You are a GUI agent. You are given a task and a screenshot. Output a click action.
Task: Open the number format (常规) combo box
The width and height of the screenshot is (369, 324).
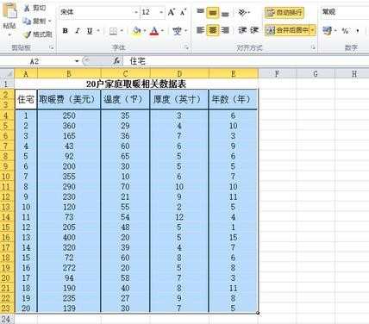(x=345, y=12)
